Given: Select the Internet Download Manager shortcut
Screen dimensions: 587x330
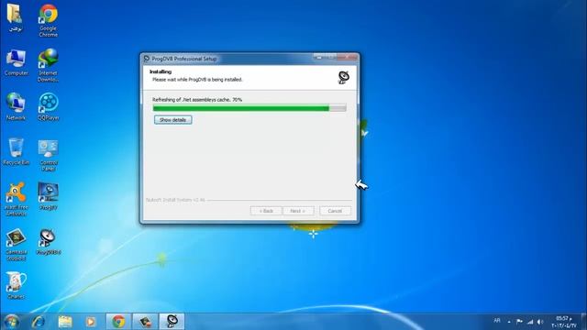Looking at the screenshot, I should (x=48, y=65).
